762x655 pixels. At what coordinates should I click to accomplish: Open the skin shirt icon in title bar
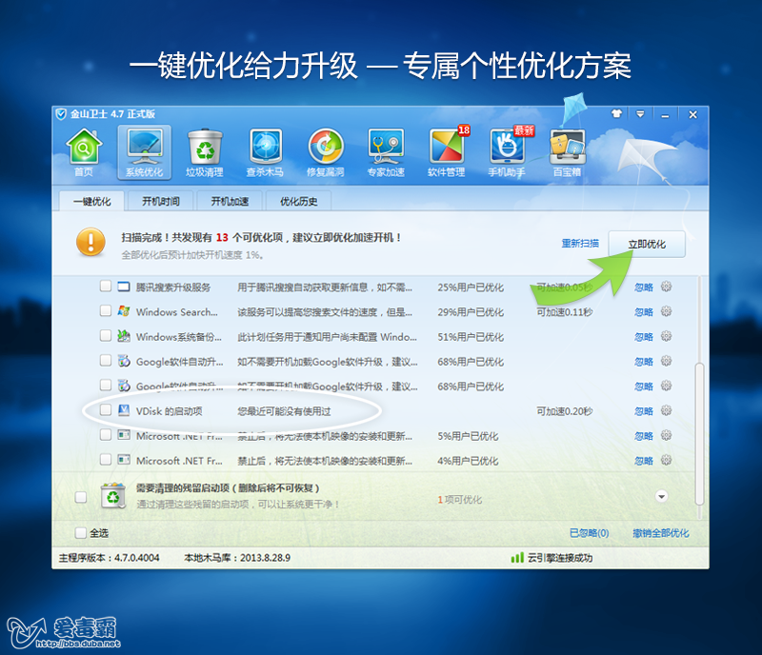tap(616, 114)
